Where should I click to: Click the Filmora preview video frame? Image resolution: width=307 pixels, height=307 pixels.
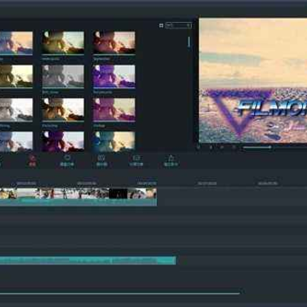pos(253,80)
